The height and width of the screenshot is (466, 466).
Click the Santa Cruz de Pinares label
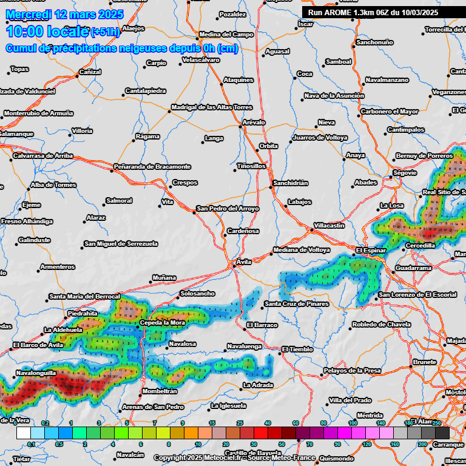pyautogui.click(x=297, y=304)
